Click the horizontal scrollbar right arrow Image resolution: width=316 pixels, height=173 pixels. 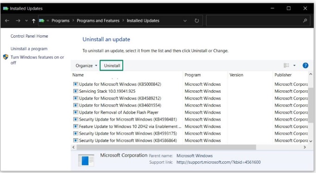pos(304,147)
